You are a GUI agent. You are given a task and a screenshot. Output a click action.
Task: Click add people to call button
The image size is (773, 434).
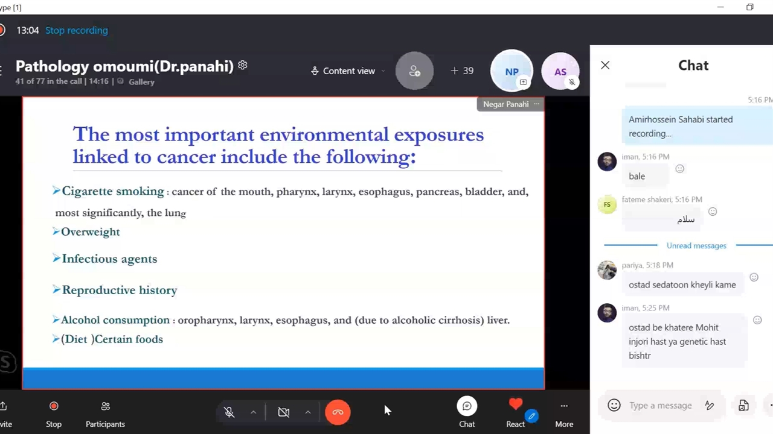414,71
